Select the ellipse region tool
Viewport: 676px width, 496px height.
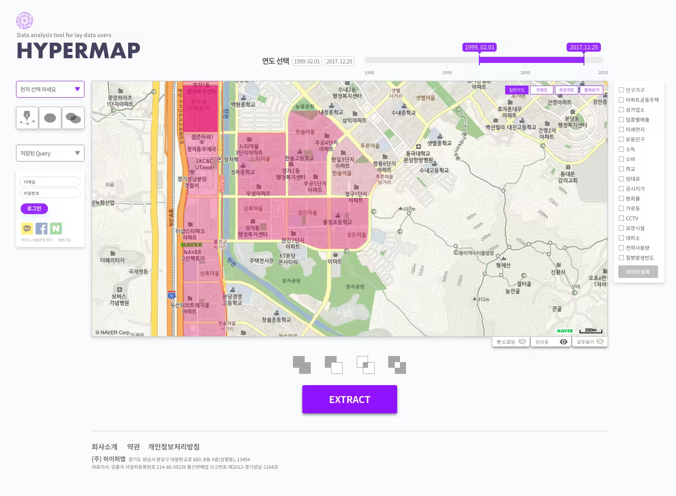[50, 117]
